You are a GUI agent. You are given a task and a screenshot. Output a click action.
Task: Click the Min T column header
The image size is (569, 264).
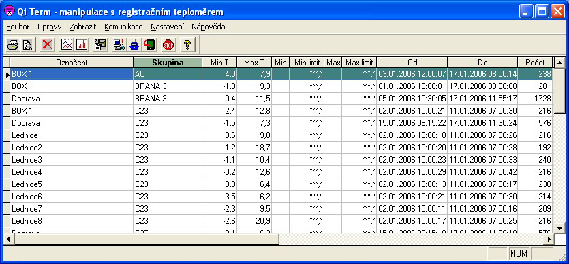coord(219,63)
